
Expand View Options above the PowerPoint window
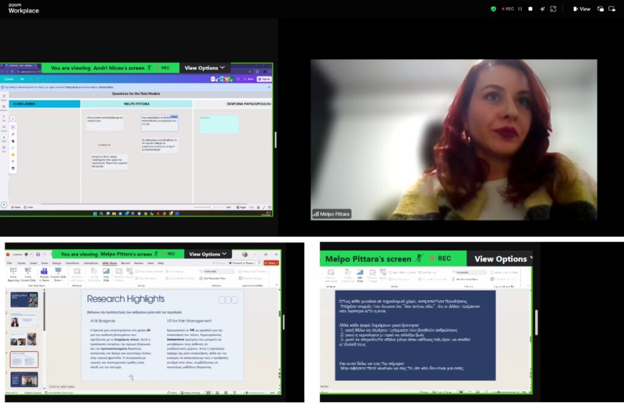click(208, 254)
